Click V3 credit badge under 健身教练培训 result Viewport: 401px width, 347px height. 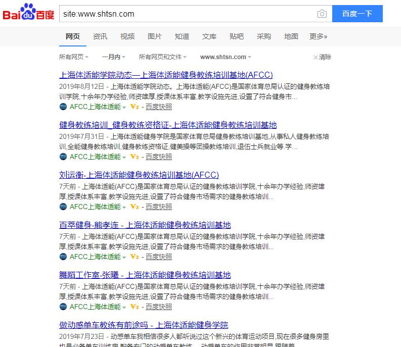(135, 157)
